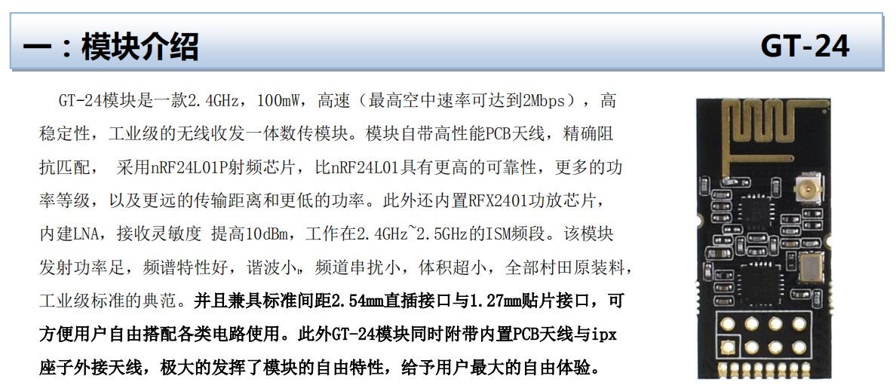Click the text line starting 'GT-24模块是一款2.4GHz'
Viewport: 896px width, 388px height.
coord(337,102)
